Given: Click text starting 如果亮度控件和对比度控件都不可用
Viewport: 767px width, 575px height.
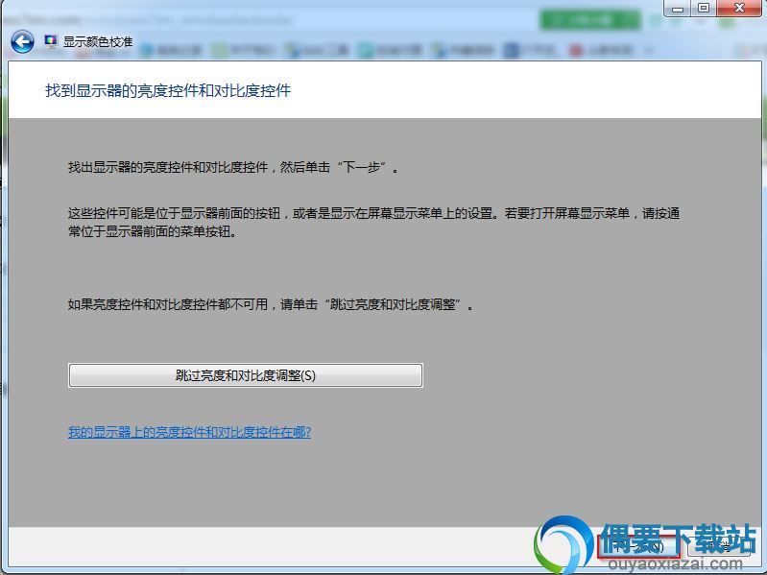Looking at the screenshot, I should pyautogui.click(x=271, y=304).
